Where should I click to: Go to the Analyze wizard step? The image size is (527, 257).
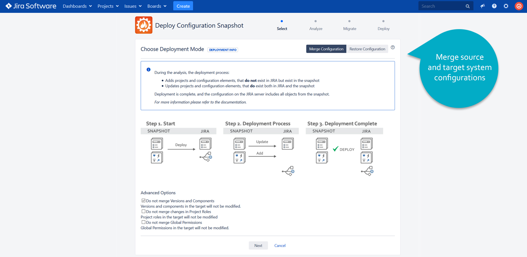tap(316, 26)
